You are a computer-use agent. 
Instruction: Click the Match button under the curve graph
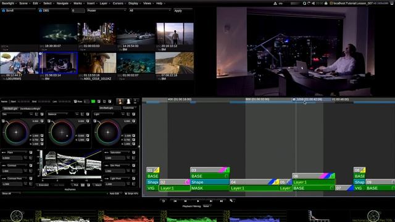click(x=98, y=185)
